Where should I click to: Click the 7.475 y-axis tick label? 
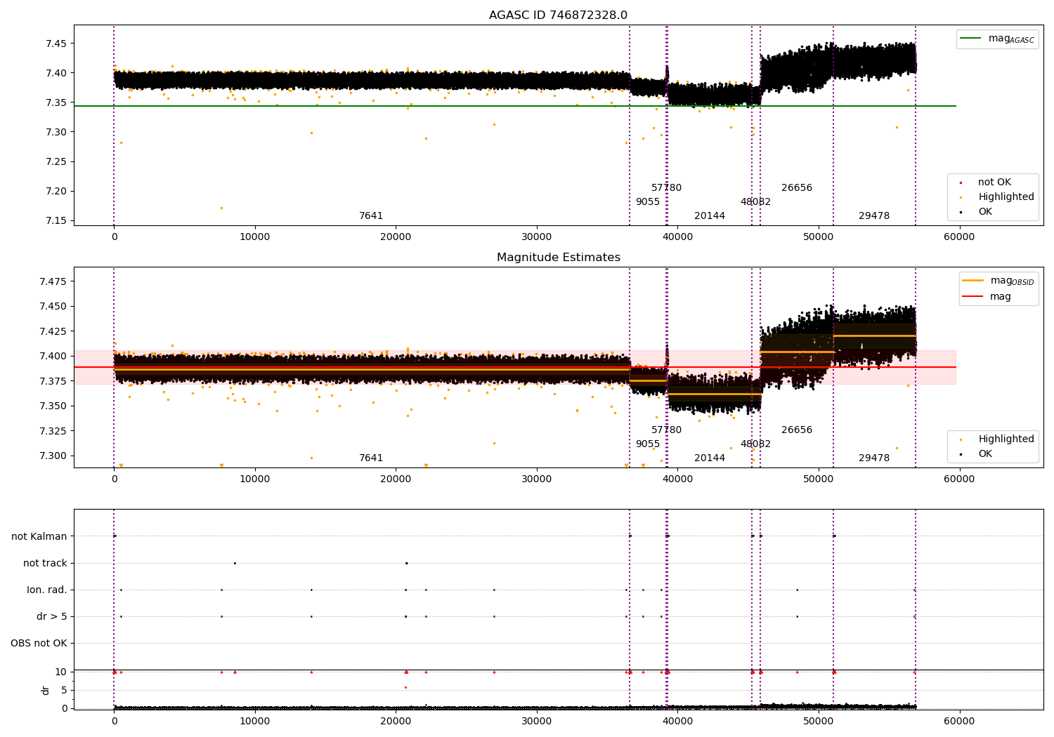(x=52, y=281)
